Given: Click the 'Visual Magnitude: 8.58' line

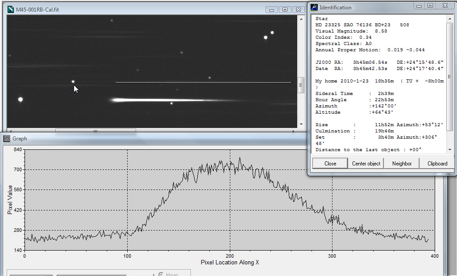Looking at the screenshot, I should click(x=351, y=31).
